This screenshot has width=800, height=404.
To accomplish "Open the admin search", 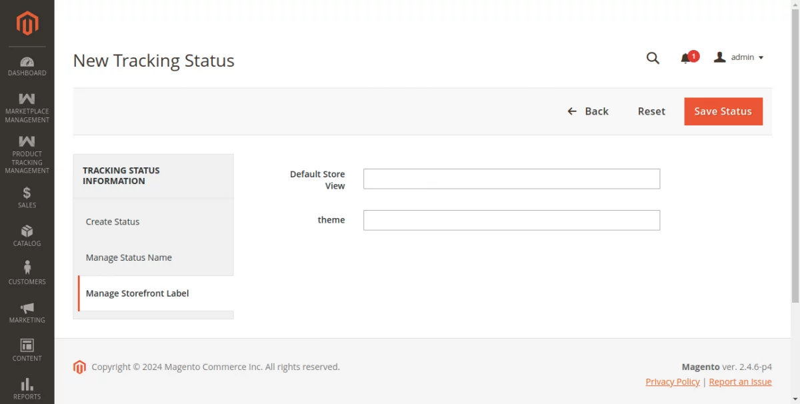I will point(653,58).
